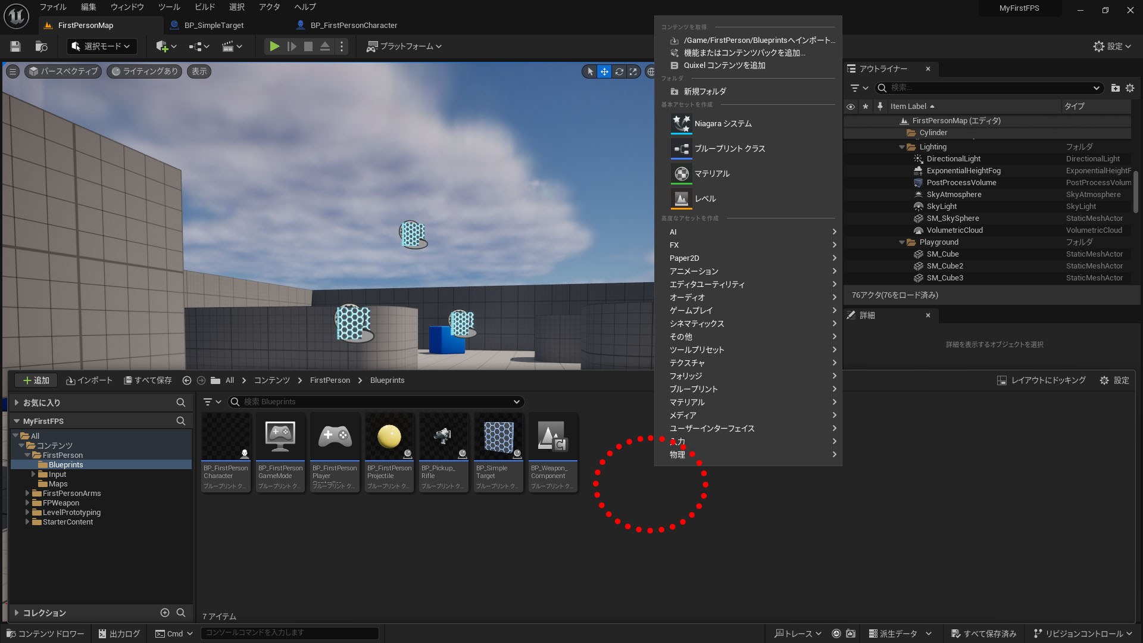
Task: Open the Cmd console type dropdown
Action: click(174, 633)
